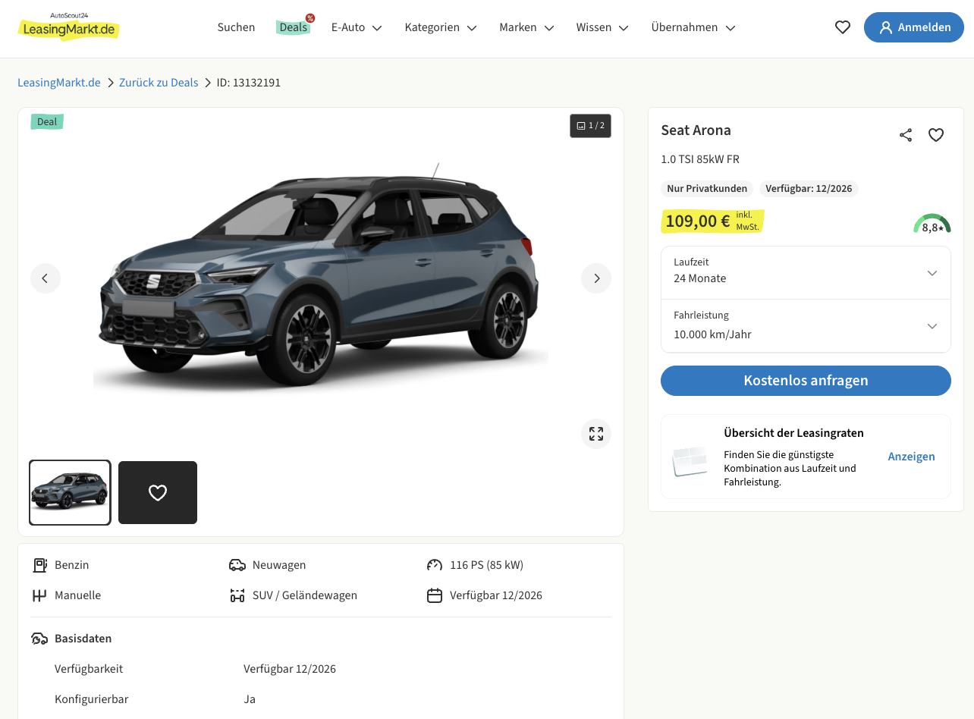Screen dimensions: 974x719
Task: Show the next car image
Action: (596, 278)
